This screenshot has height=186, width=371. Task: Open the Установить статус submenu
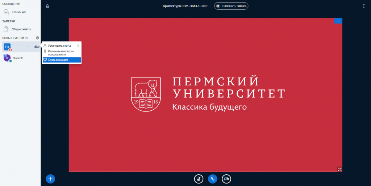tap(62, 46)
